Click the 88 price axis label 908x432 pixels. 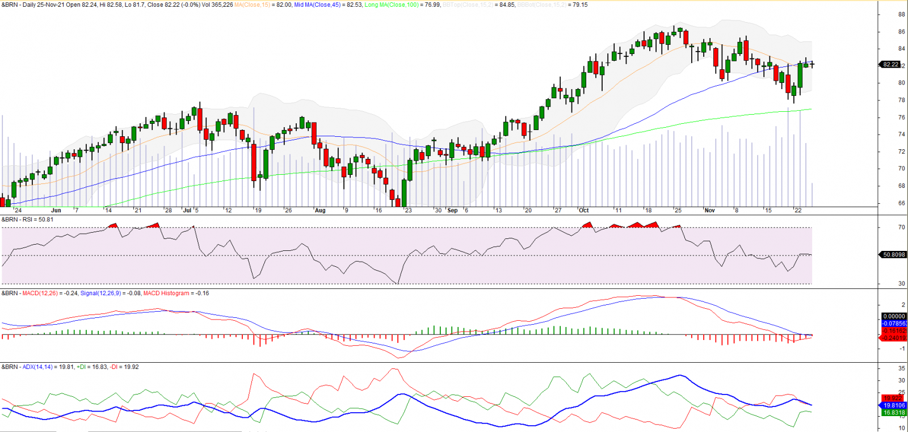coord(902,15)
